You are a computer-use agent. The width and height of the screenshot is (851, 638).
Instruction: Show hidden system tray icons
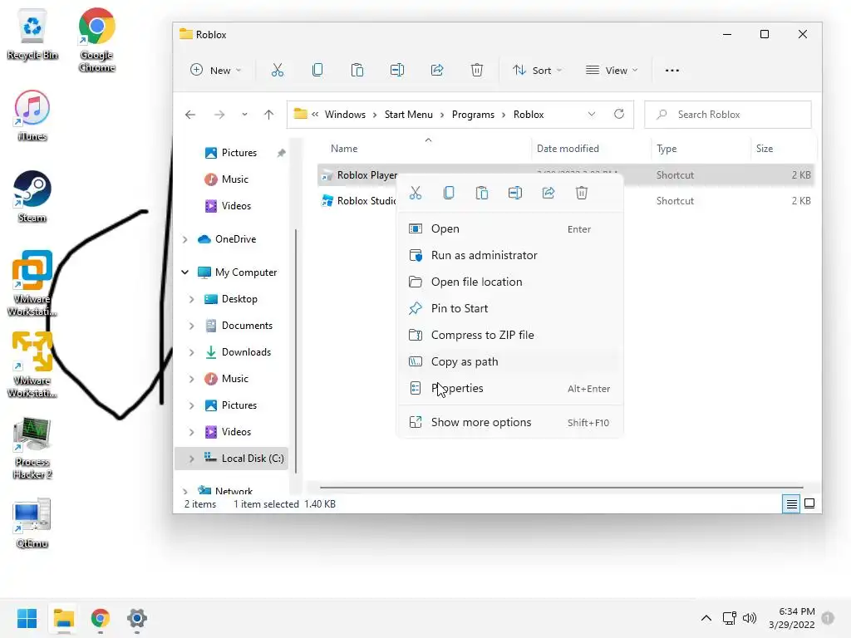[706, 618]
